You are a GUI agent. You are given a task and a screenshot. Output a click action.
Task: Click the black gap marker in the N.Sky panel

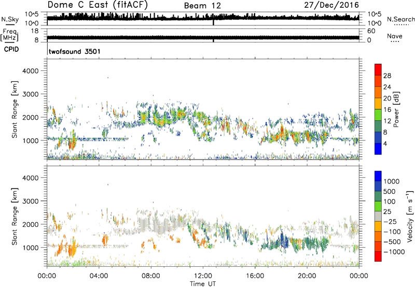tap(213, 22)
